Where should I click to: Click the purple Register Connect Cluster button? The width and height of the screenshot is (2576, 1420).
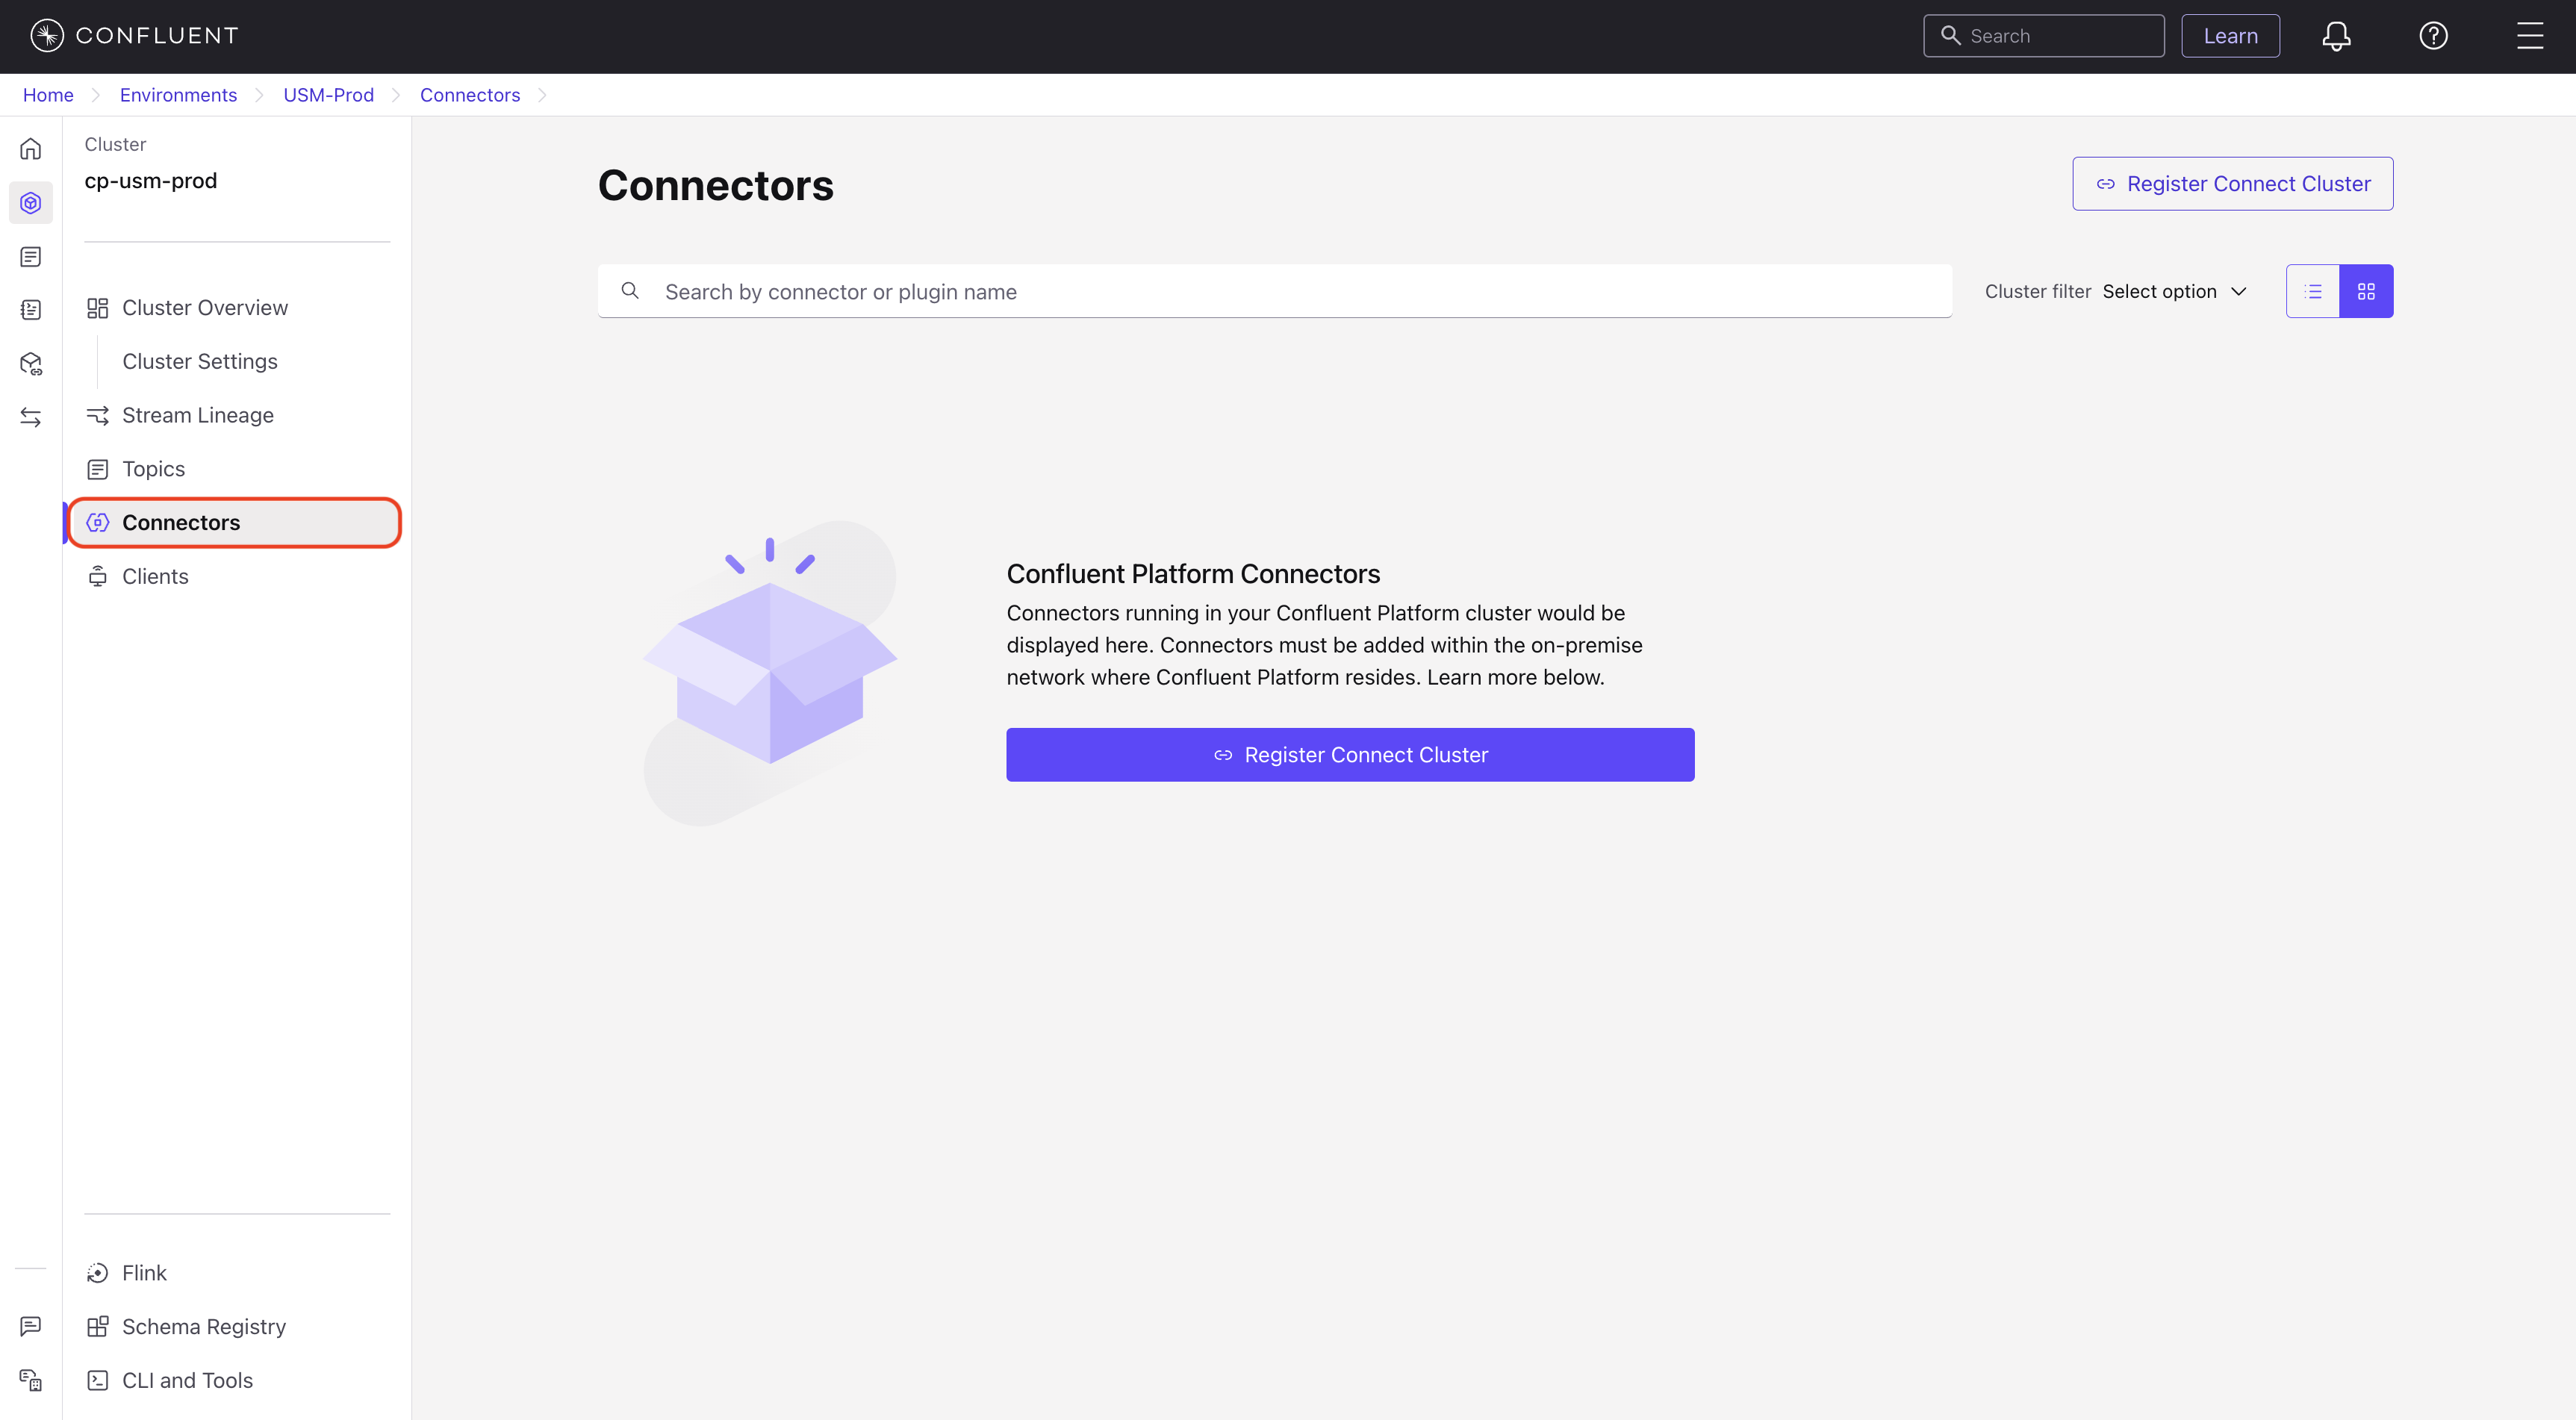(x=1350, y=755)
